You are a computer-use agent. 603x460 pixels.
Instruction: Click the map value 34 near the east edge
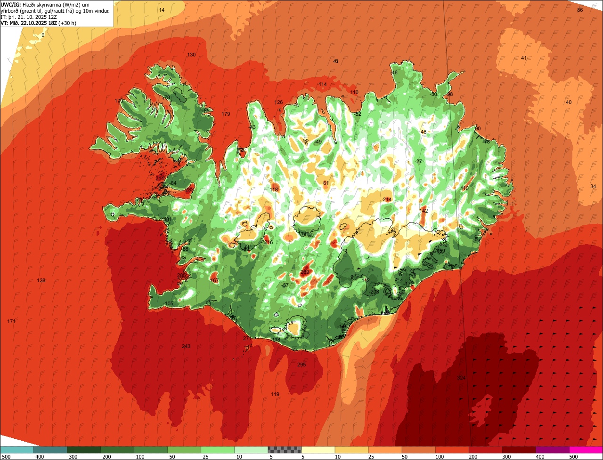point(593,187)
